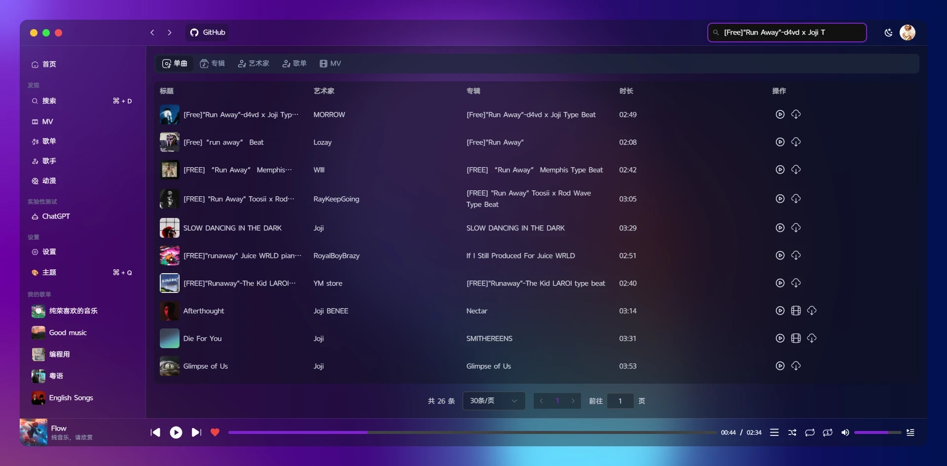Screen dimensions: 947x466
Task: Download SLOW DANCING IN THE DARK
Action: 796,228
